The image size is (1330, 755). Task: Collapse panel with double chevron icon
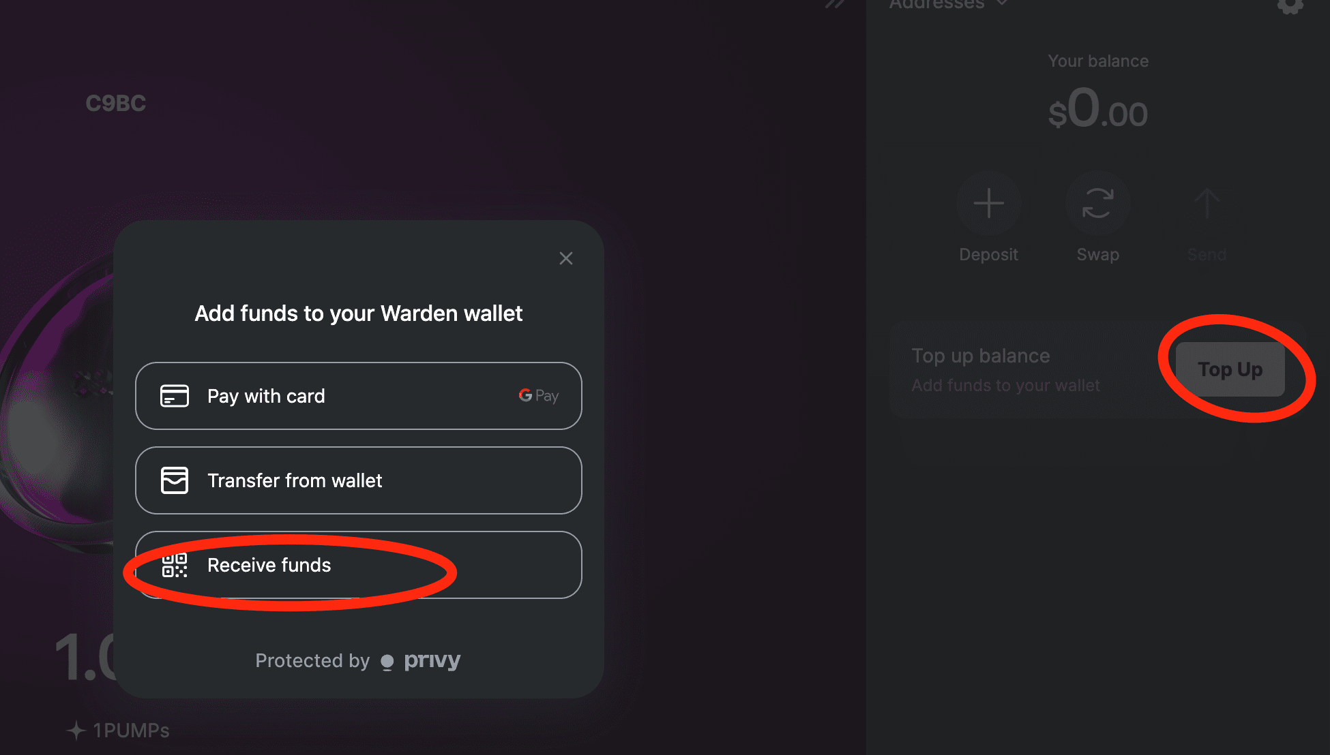tap(835, 4)
